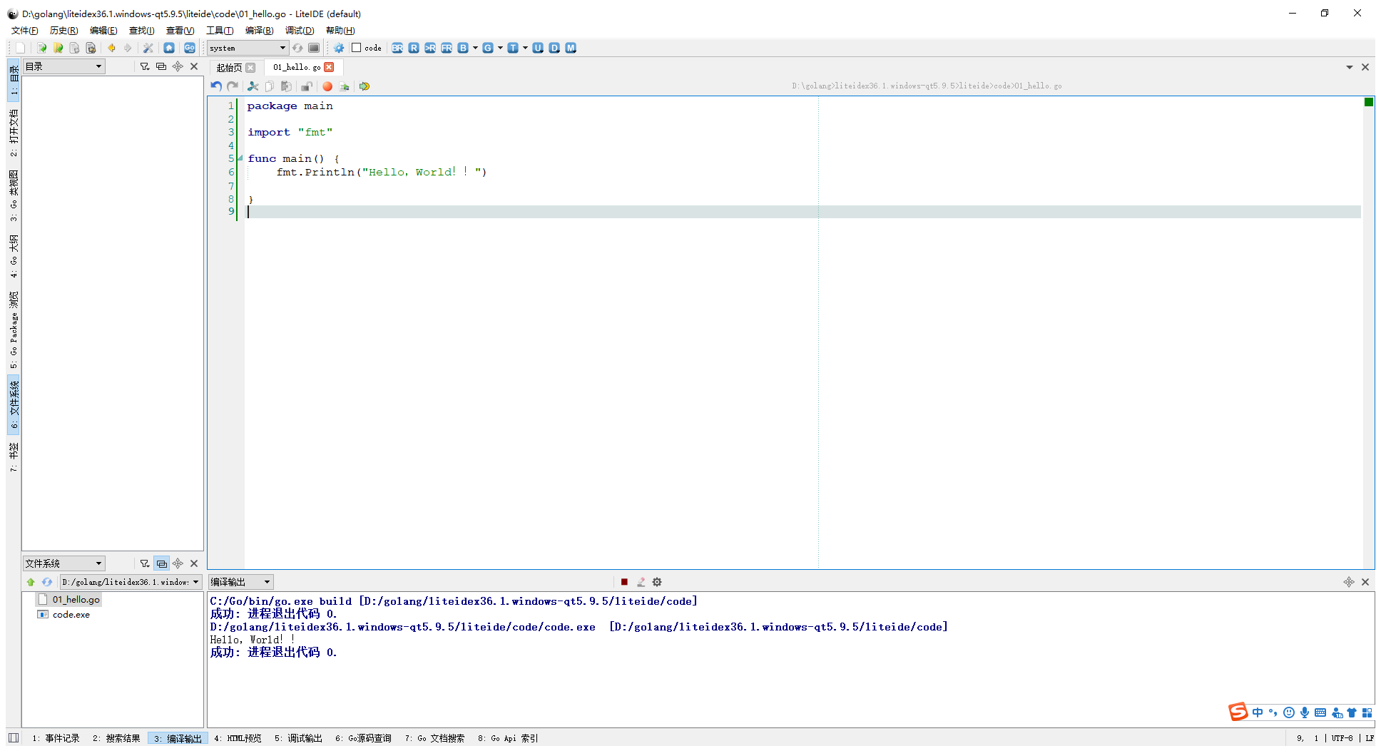Screen dimensions: 1381x746
Task: Toggle the red breakpoint circle icon
Action: tap(327, 86)
